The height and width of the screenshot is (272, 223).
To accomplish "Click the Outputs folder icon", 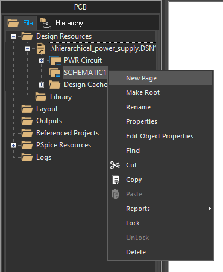I will [27, 121].
